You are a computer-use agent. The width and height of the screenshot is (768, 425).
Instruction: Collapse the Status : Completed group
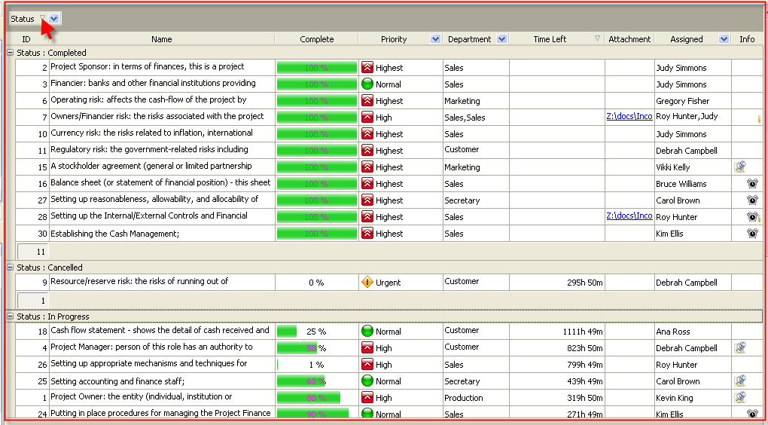10,53
